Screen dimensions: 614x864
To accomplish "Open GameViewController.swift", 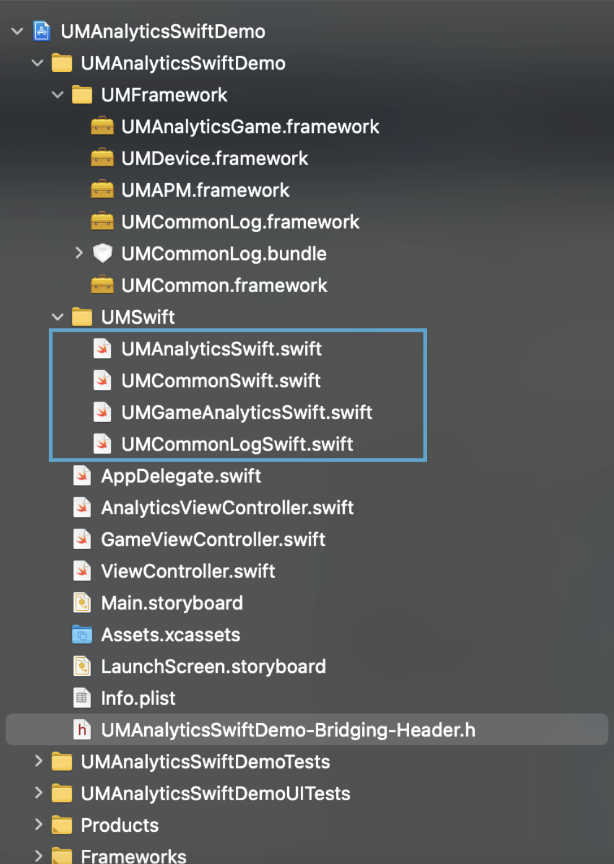I will pos(213,539).
